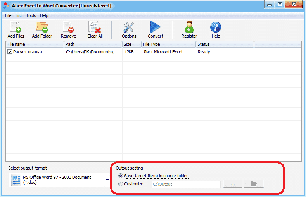This screenshot has width=306, height=197.
Task: Expand the output format dropdown arrow
Action: pos(107,180)
